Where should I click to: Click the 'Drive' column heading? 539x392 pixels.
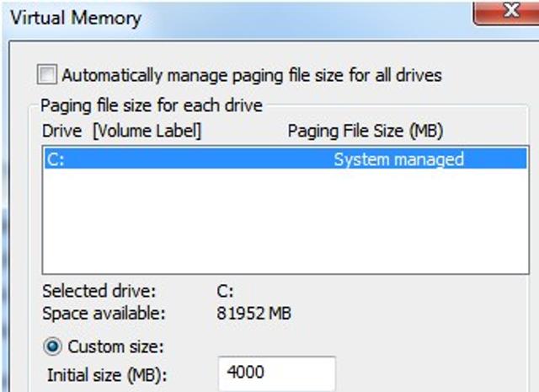[x=61, y=132]
